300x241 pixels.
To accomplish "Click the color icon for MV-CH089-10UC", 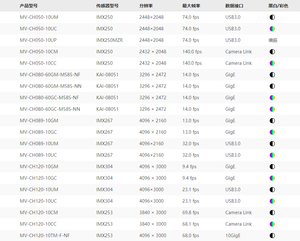I will [272, 155].
